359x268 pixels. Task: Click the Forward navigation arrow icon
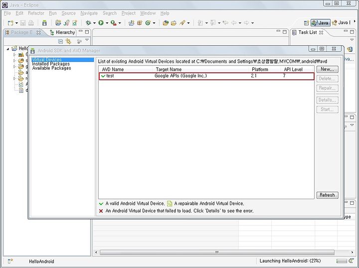[246, 23]
